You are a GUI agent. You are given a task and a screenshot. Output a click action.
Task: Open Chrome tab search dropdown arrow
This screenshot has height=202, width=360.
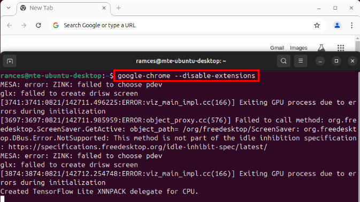9,8
